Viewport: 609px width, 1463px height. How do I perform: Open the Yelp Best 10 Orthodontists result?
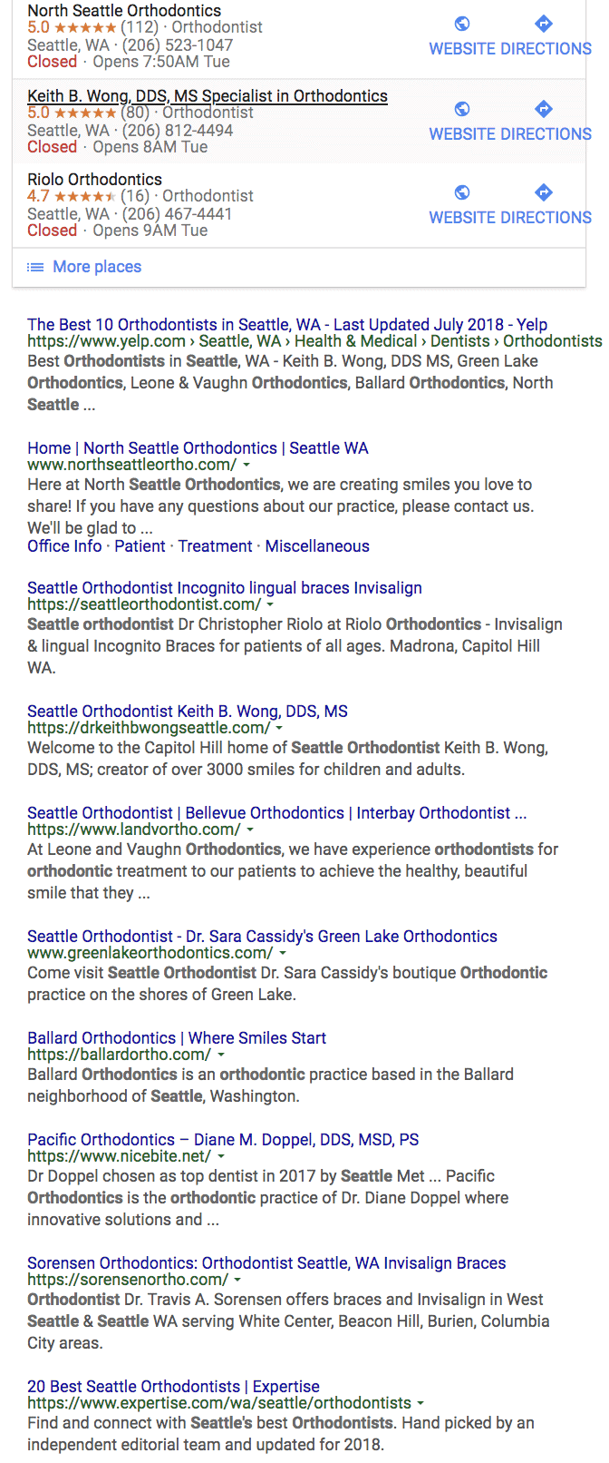[x=287, y=324]
